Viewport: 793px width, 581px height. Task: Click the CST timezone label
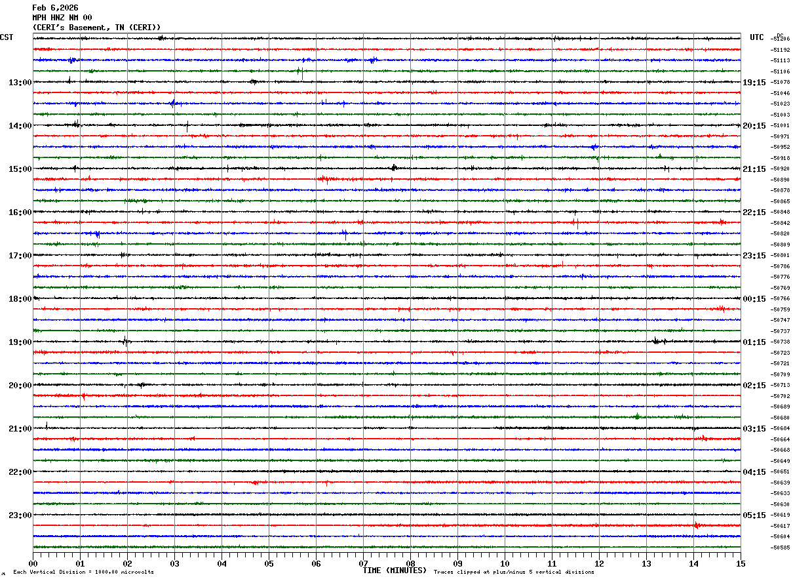(x=7, y=37)
